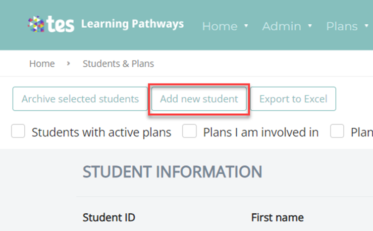Click Export to Excel button
Viewport: 373px width, 231px height.
point(293,99)
